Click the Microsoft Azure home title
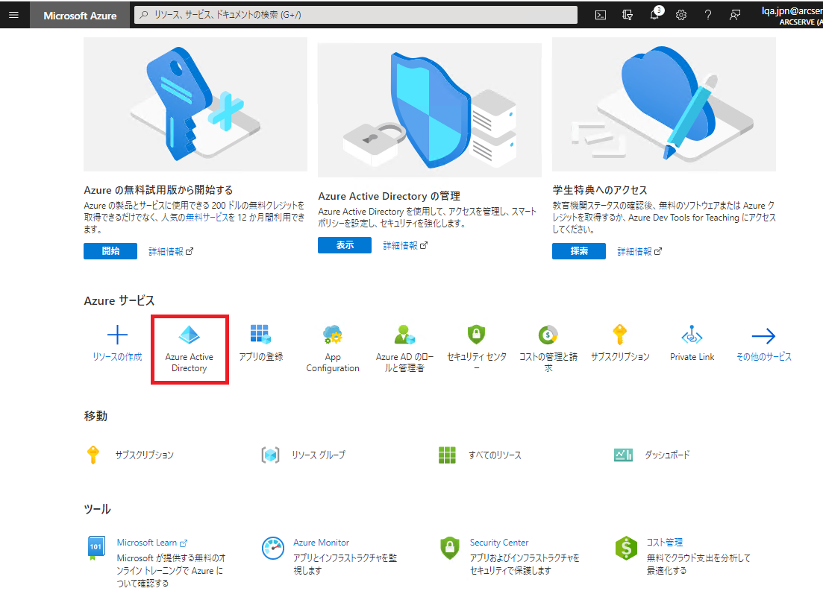823x597 pixels. (x=80, y=15)
